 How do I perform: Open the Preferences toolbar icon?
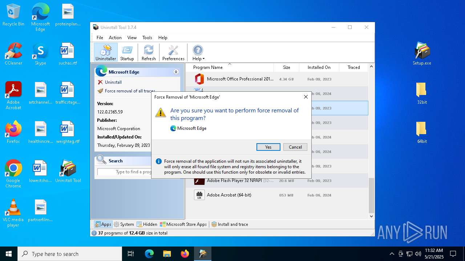coord(173,53)
